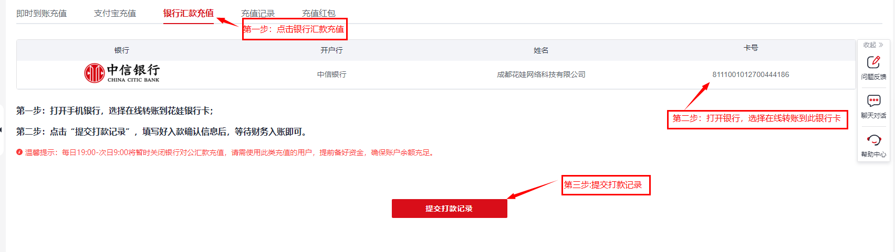Click the 开户行 column header
The image size is (895, 252).
[331, 50]
